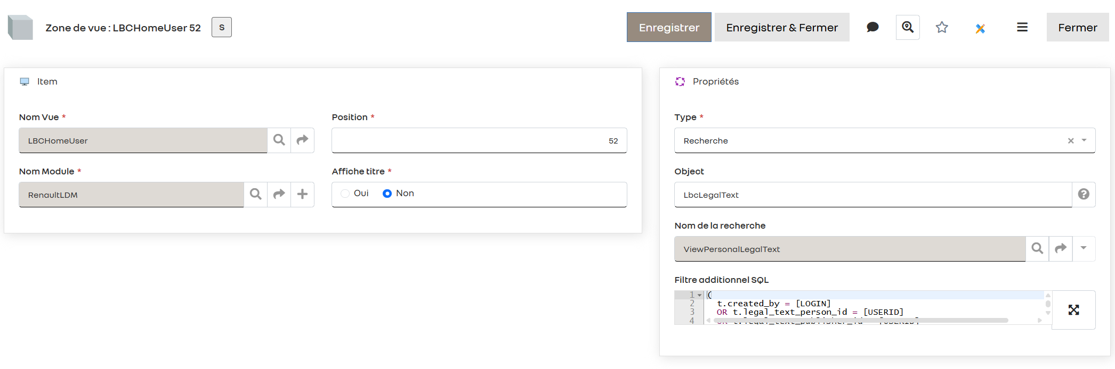Expand dropdown arrow for Nom de la recherche
This screenshot has width=1115, height=369.
tap(1084, 248)
